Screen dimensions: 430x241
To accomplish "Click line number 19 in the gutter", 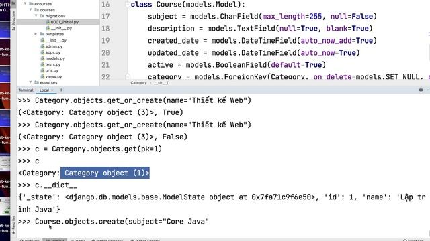I will coord(105,41).
